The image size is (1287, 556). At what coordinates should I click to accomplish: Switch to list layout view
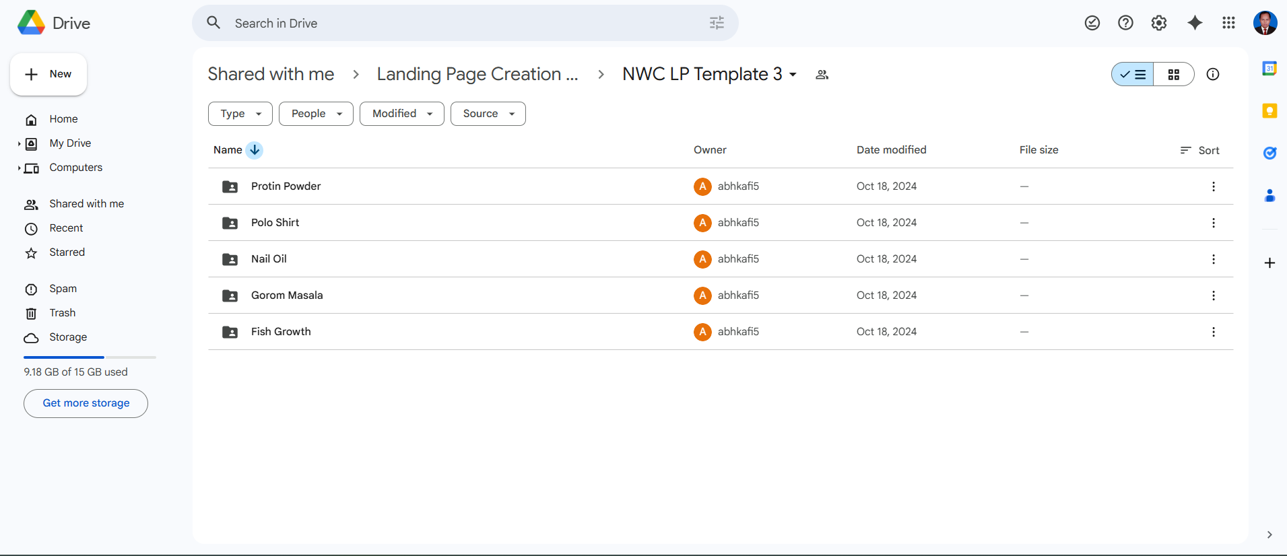coord(1133,74)
